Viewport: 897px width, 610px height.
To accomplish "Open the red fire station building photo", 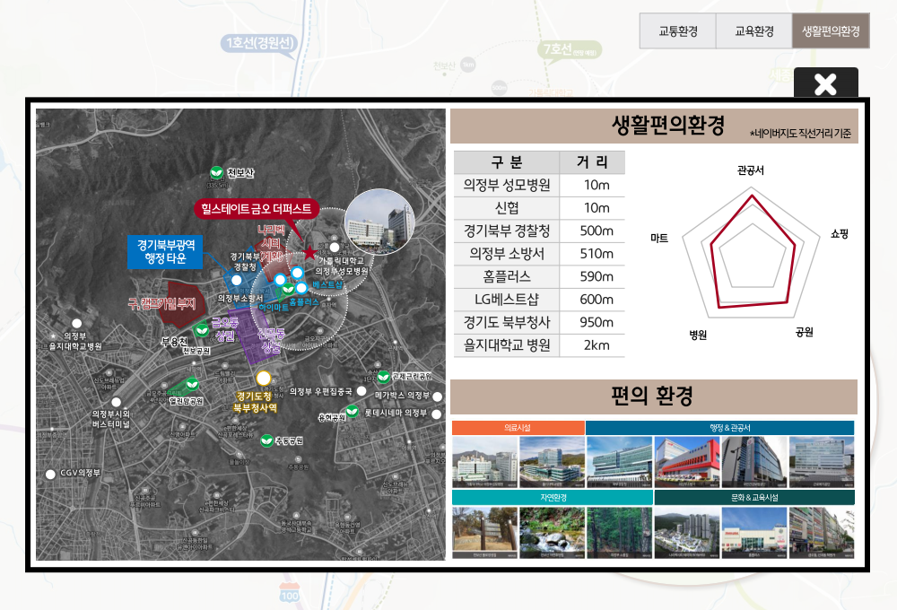I will [687, 462].
